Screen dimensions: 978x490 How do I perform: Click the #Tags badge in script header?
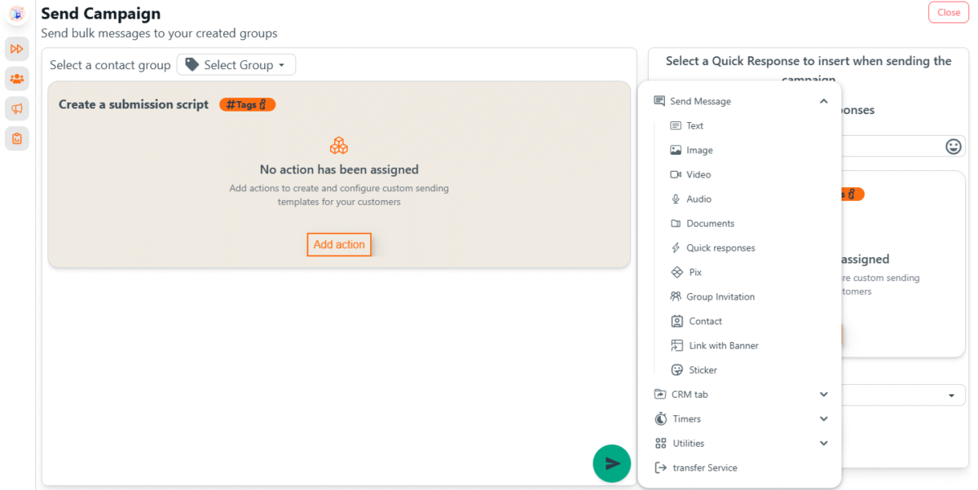248,104
